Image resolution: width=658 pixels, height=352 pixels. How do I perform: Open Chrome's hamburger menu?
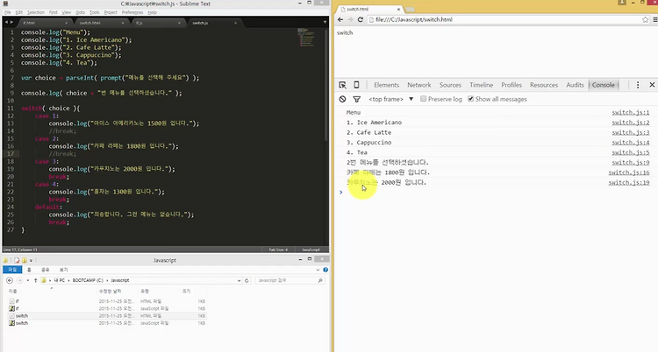pyautogui.click(x=654, y=19)
